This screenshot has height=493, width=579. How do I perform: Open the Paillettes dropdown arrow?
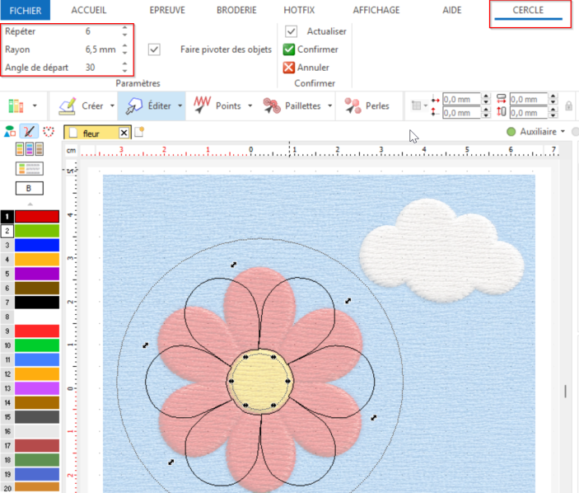click(329, 106)
